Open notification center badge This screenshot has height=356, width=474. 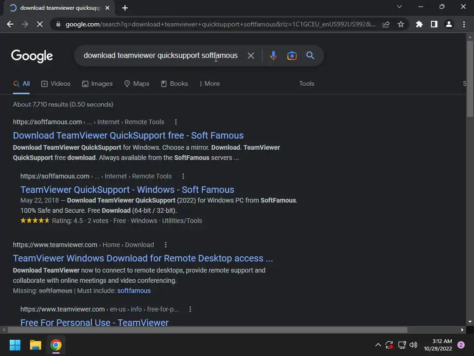[461, 345]
